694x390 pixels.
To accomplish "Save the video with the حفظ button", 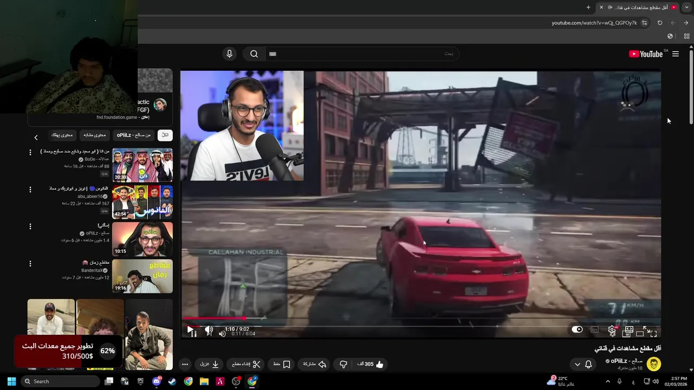I will click(x=282, y=365).
